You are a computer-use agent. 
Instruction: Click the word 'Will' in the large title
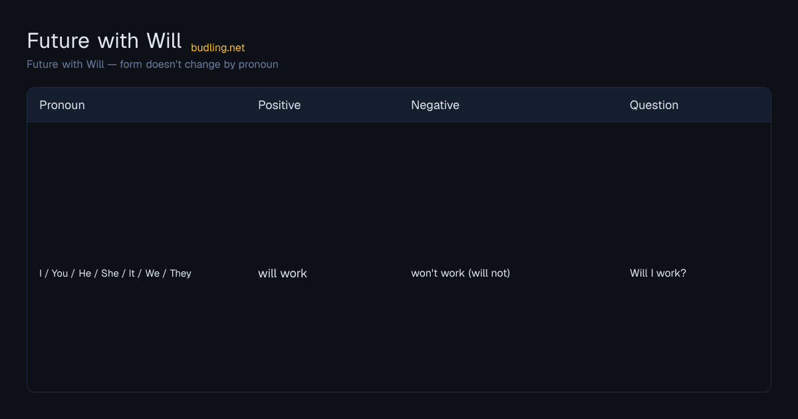pyautogui.click(x=164, y=41)
